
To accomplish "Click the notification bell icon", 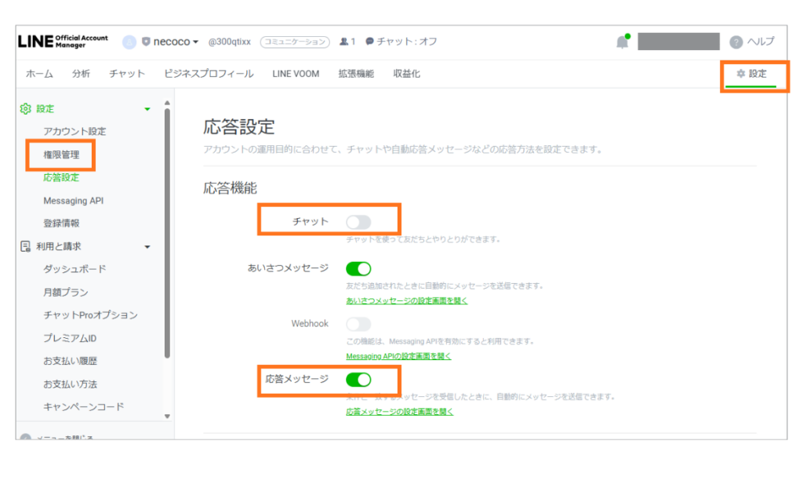I will pyautogui.click(x=623, y=42).
